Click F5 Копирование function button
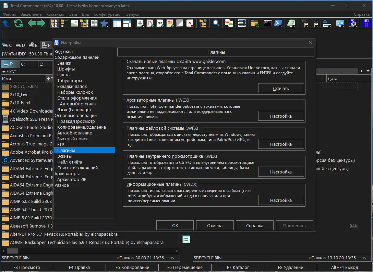Viewport: 373px width, 272px height. pos(132,268)
